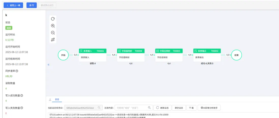The image size is (279, 118).
Task: Select the 字段名映射 T00003 node
Action: [x=169, y=55]
